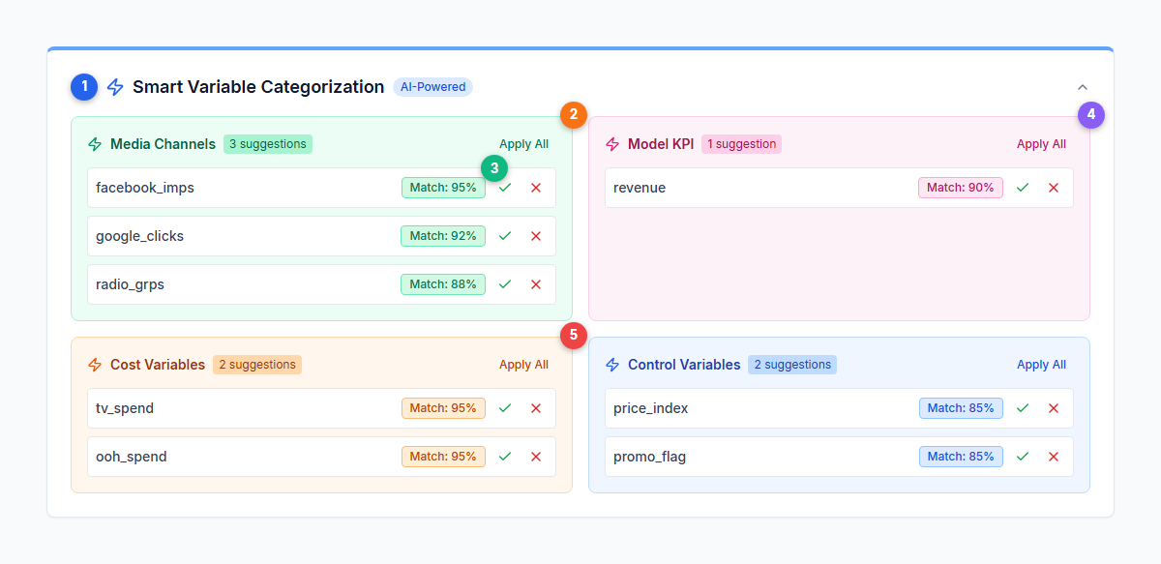Select the google_clicks variable name
The height and width of the screenshot is (564, 1161).
click(139, 236)
